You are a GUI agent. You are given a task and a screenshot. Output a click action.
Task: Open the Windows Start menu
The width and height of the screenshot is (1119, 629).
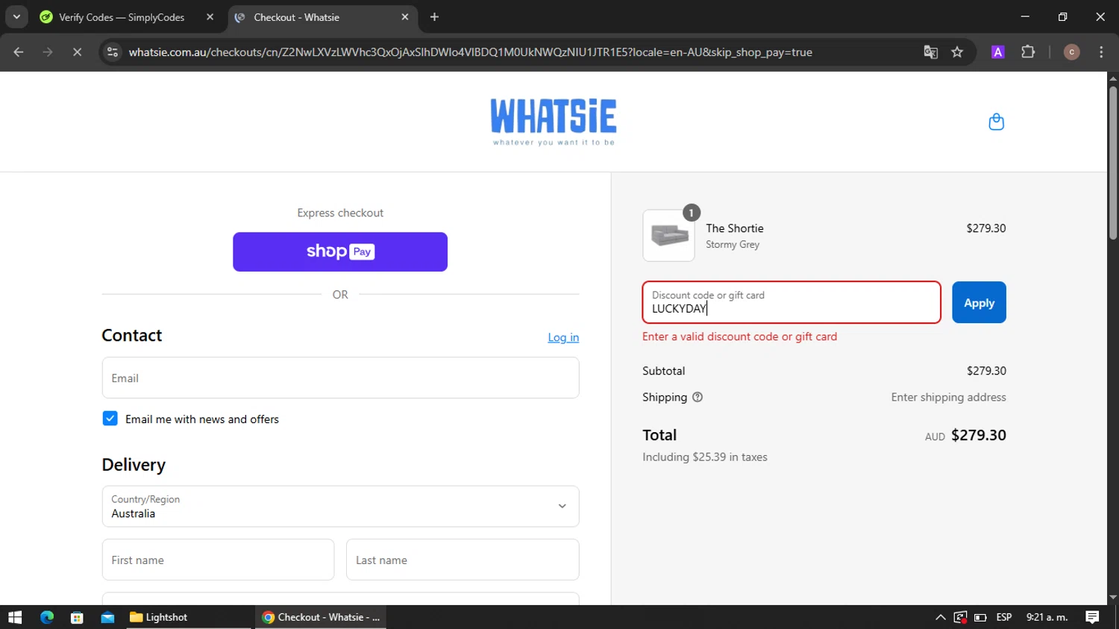coord(15,617)
